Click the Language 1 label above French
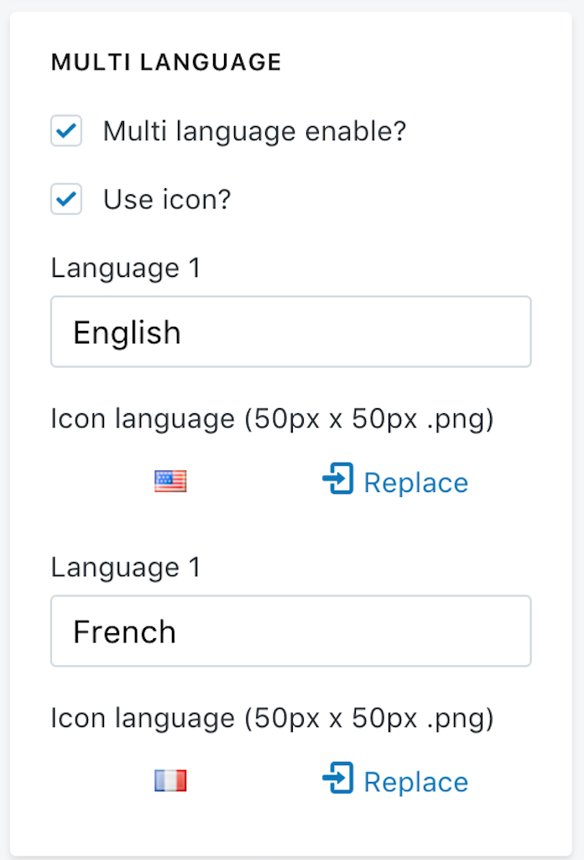This screenshot has height=860, width=584. pyautogui.click(x=126, y=569)
